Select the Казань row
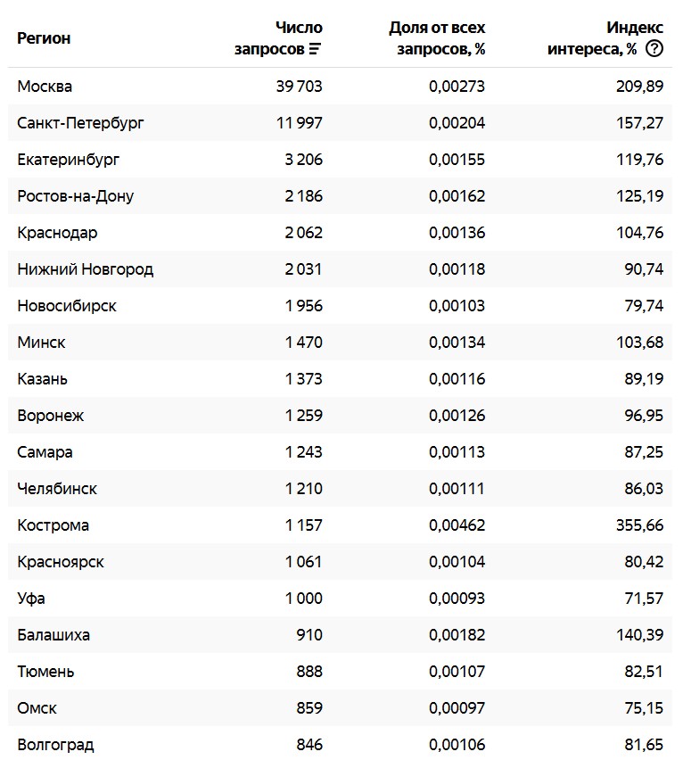683x760 pixels. pyautogui.click(x=340, y=379)
